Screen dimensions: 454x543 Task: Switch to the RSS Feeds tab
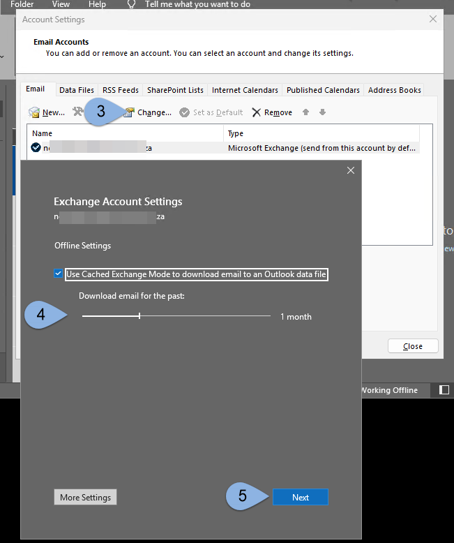121,90
